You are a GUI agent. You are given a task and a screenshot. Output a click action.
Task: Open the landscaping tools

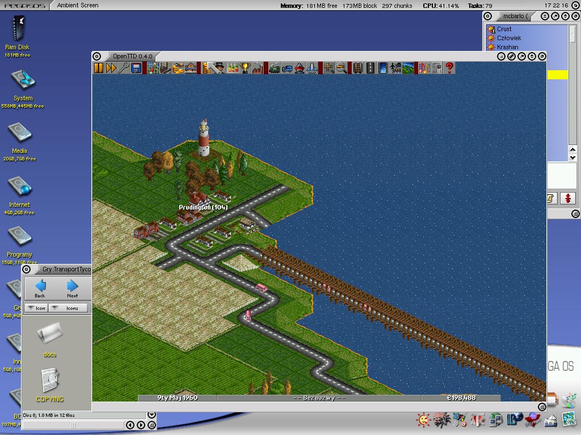(408, 68)
